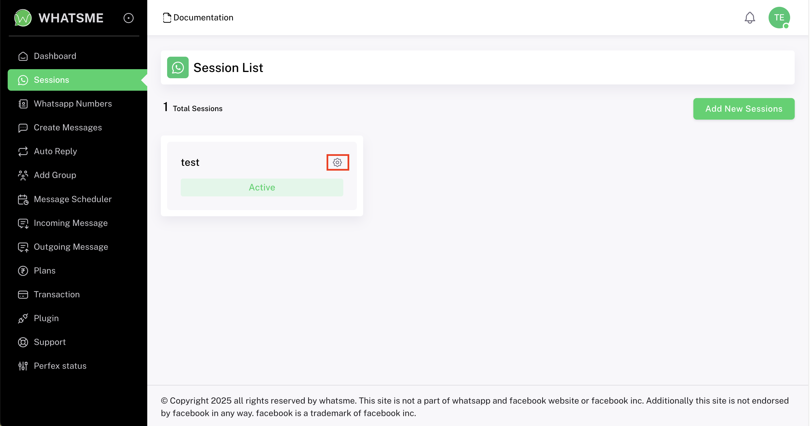Viewport: 810px width, 426px height.
Task: Open notifications with the bell icon
Action: pos(750,18)
